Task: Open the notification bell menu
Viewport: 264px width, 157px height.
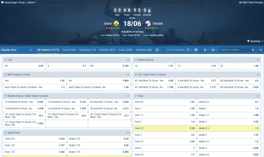Action: pos(207,50)
